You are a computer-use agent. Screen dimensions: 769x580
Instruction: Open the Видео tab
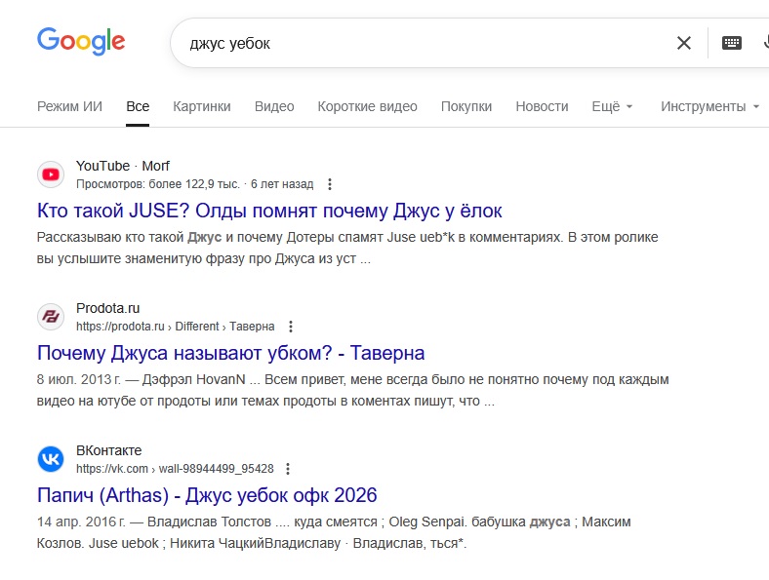(274, 106)
